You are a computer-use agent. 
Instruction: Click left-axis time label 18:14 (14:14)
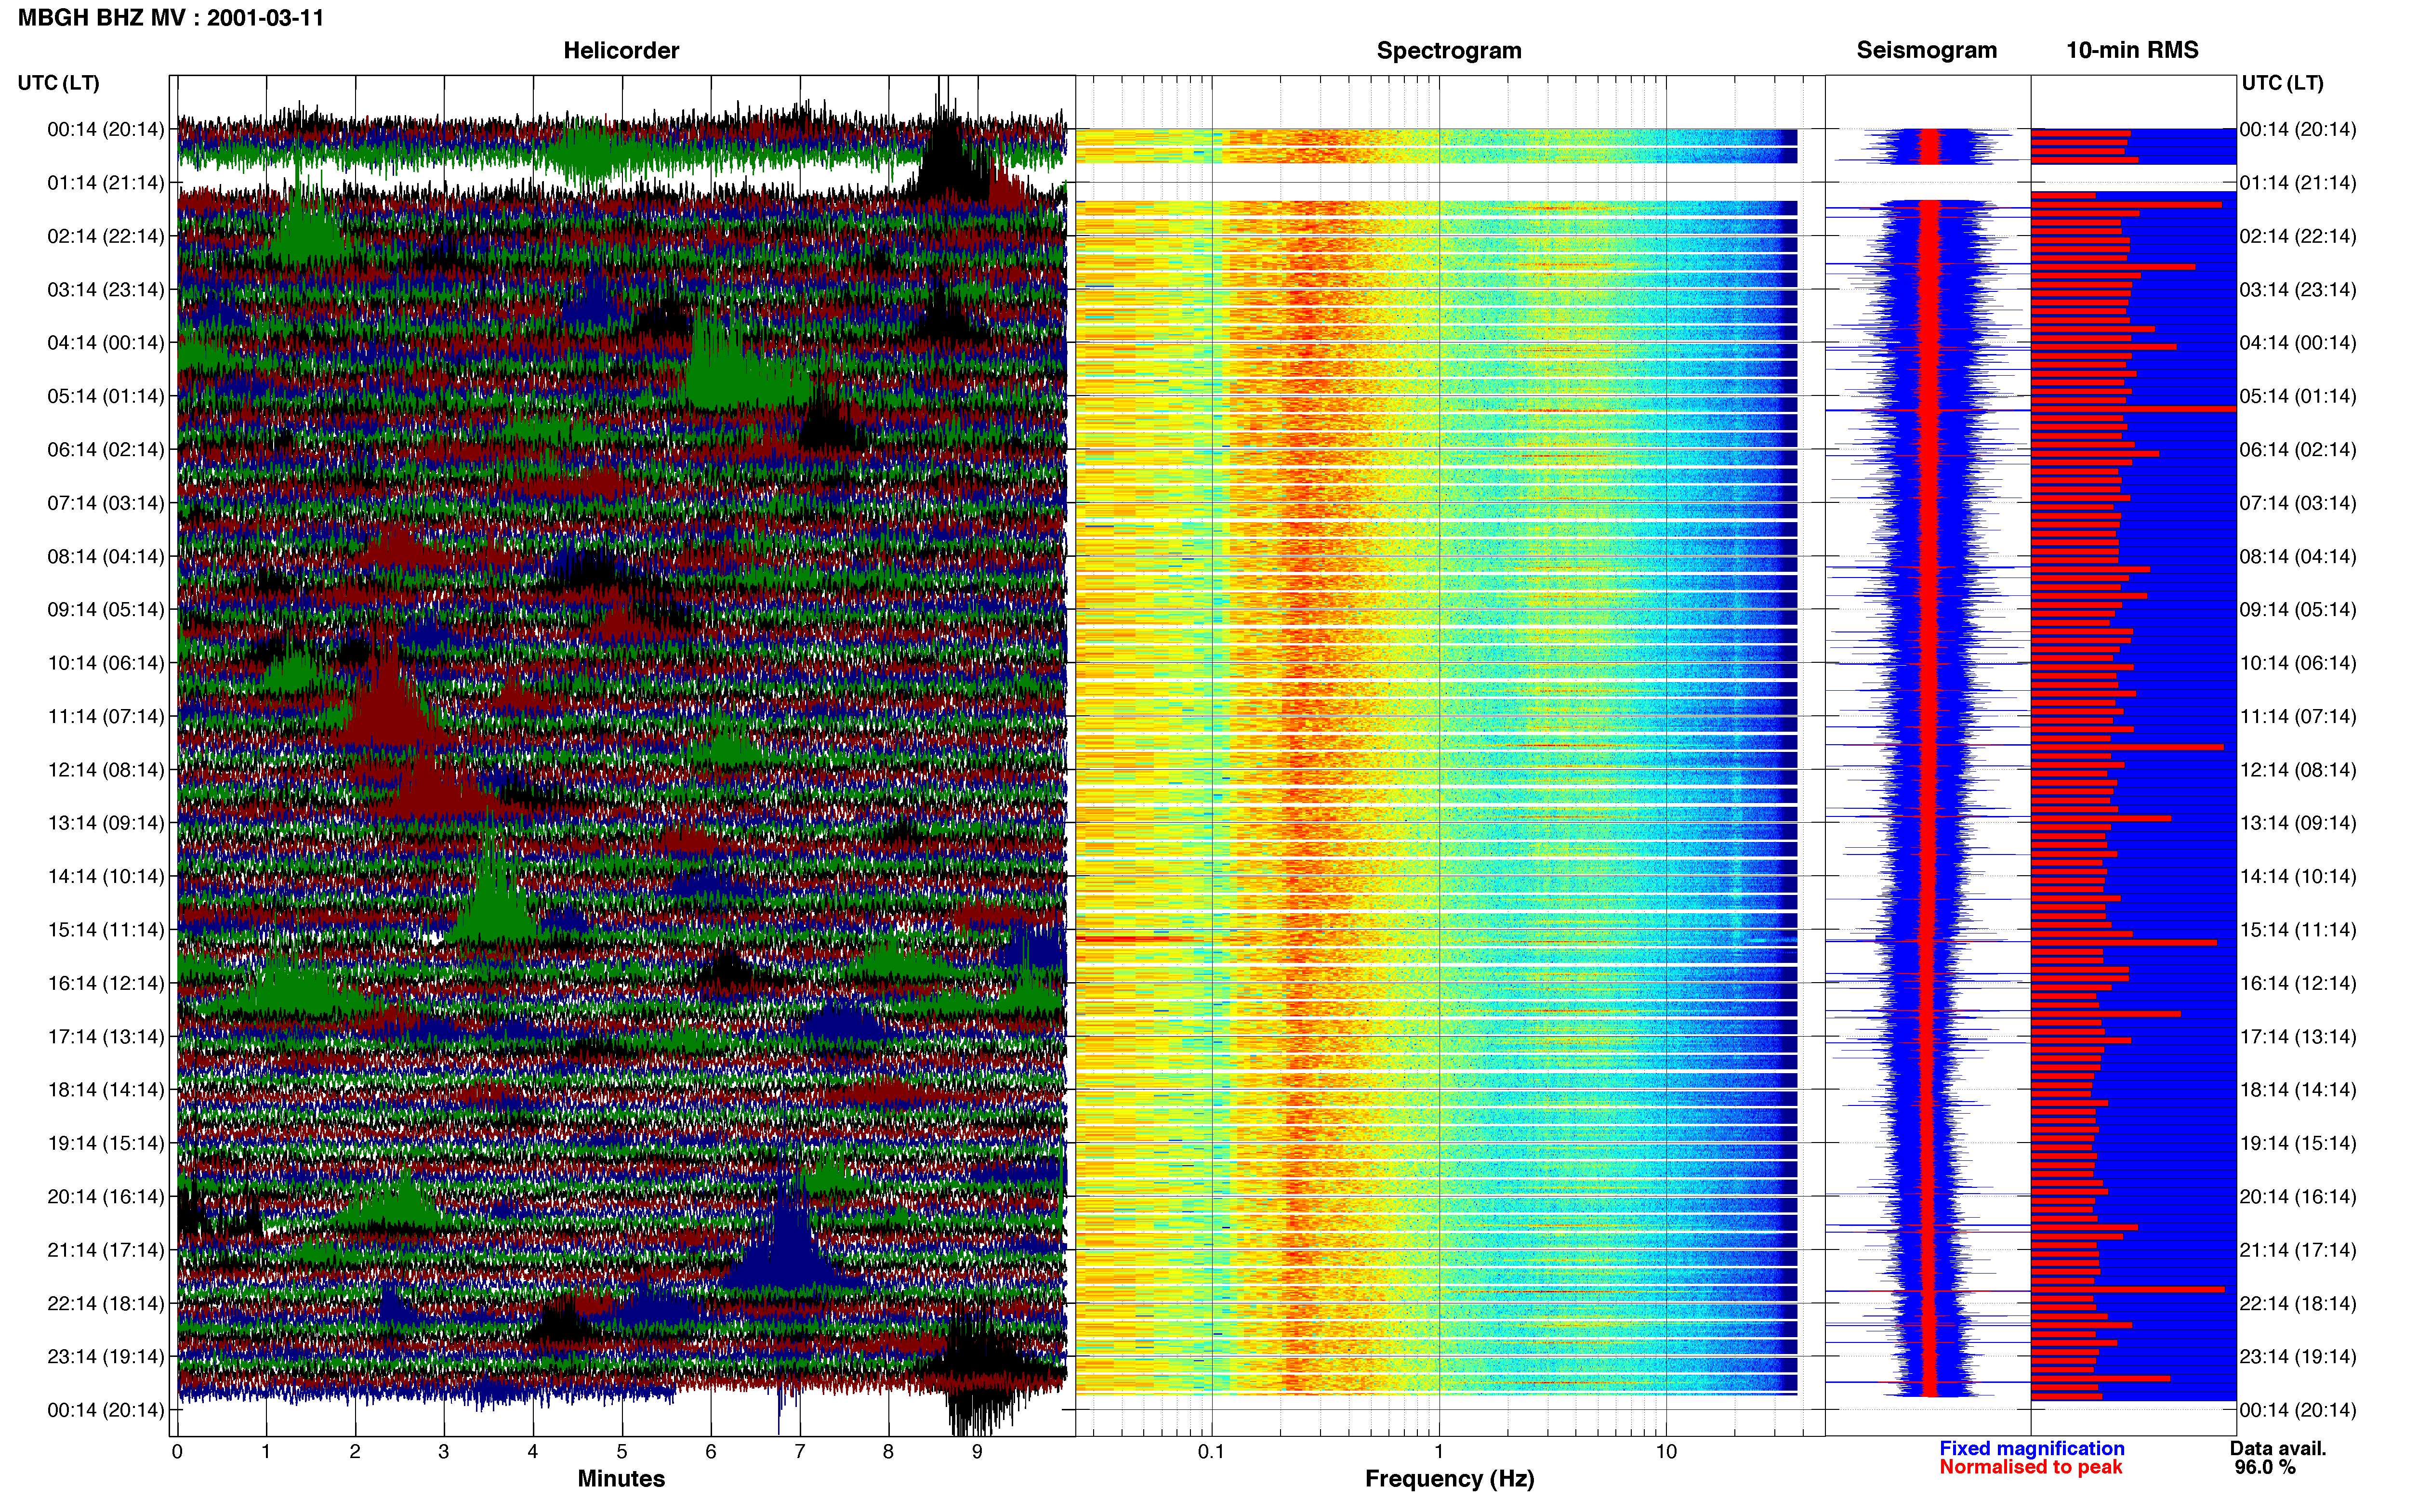coord(106,1090)
